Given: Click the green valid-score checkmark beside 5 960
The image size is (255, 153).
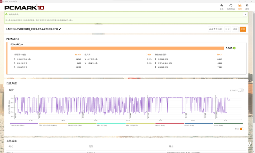Looking at the screenshot, I should click(x=234, y=48).
